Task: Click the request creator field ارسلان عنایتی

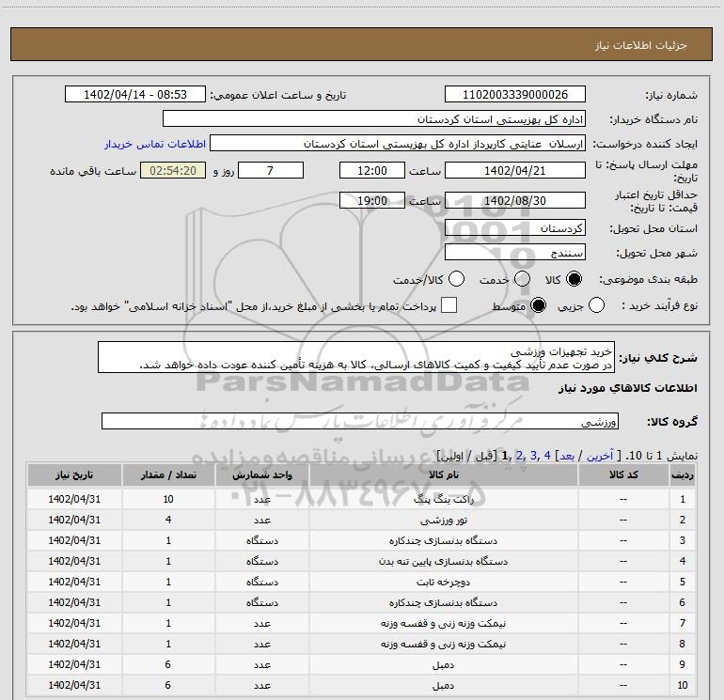Action: (x=398, y=144)
